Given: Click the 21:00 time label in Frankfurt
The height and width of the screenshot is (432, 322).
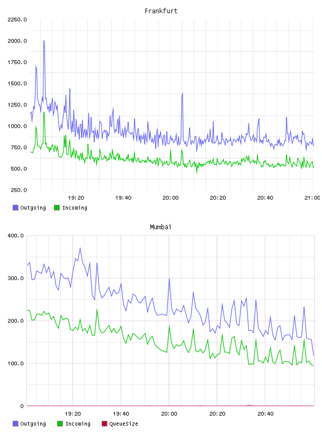Looking at the screenshot, I should pyautogui.click(x=312, y=198).
